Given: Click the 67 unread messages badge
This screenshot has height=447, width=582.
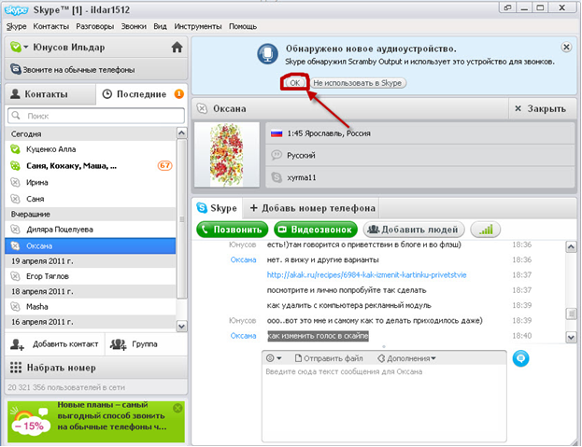Looking at the screenshot, I should (x=164, y=165).
